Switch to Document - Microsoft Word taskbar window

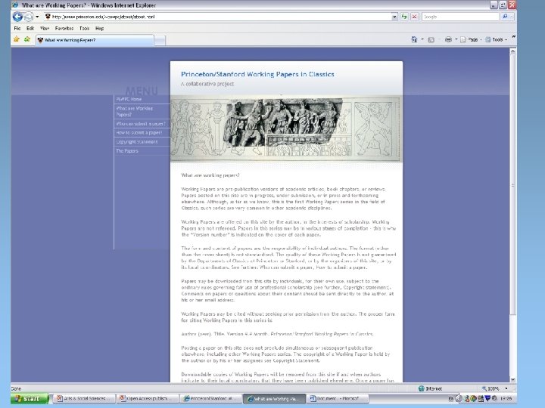[x=337, y=399]
